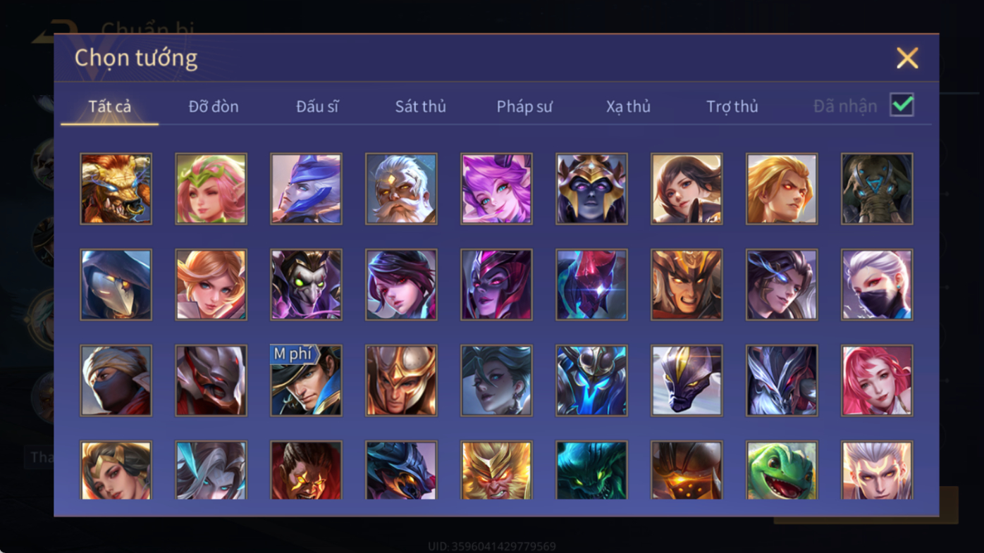Image resolution: width=984 pixels, height=553 pixels.
Task: Close the 'Chọn tướng' dialog
Action: coord(907,58)
